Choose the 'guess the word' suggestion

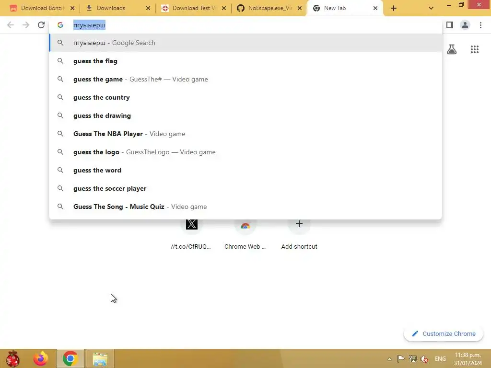tap(246, 170)
